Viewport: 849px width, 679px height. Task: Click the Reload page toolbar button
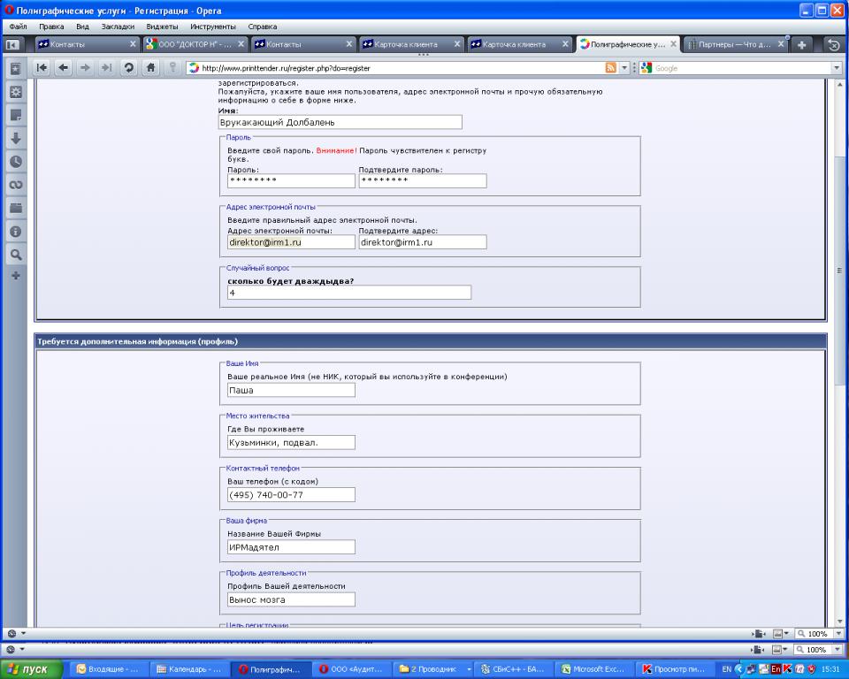point(129,68)
